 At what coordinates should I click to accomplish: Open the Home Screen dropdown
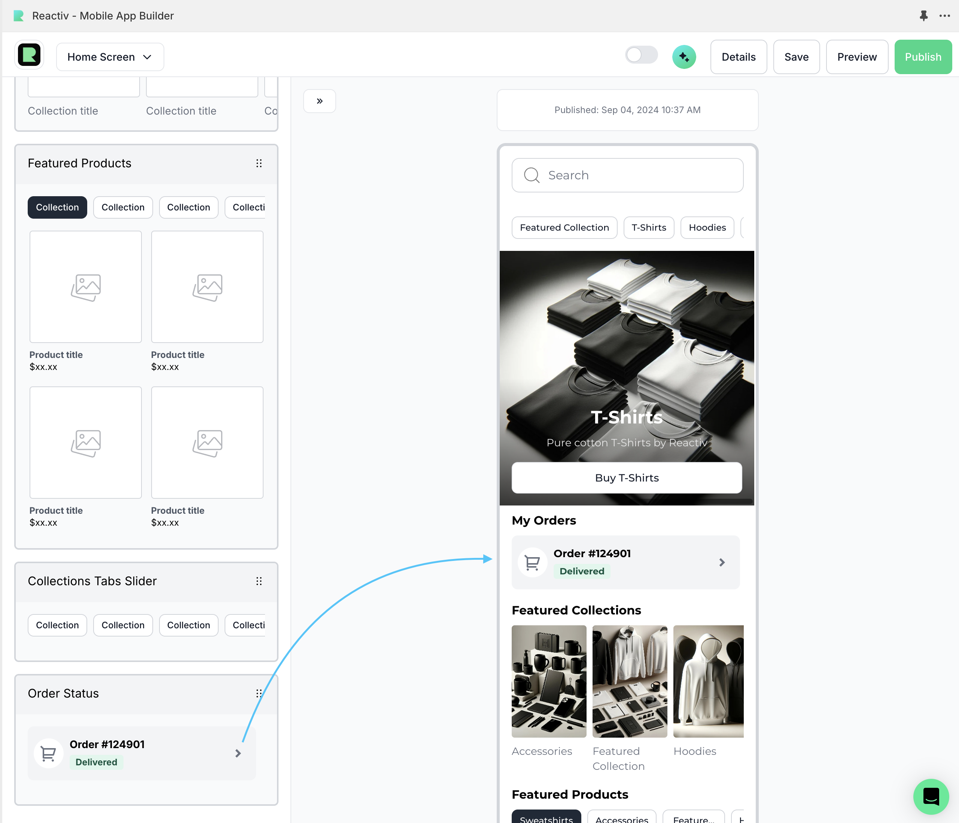tap(110, 57)
